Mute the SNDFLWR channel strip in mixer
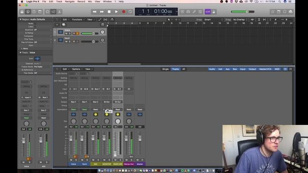Image resolution: width=308 pixels, height=173 pixels. click(115, 160)
